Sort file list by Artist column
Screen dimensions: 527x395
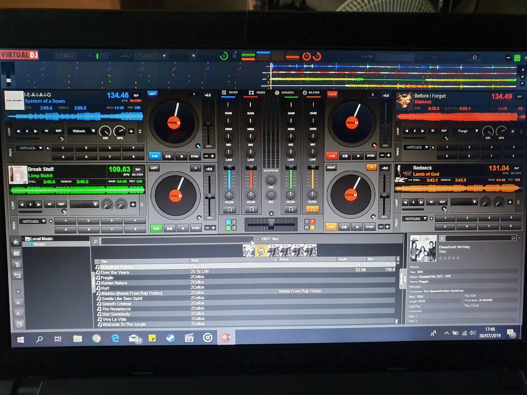coord(233,260)
